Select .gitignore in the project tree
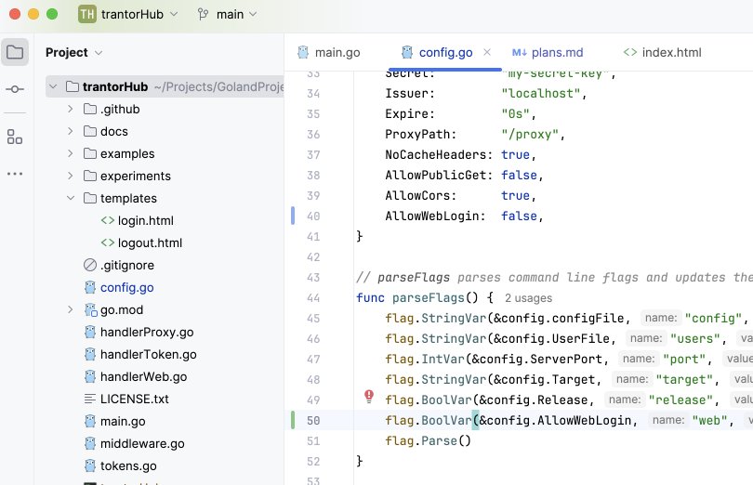753x485 pixels. [x=127, y=265]
